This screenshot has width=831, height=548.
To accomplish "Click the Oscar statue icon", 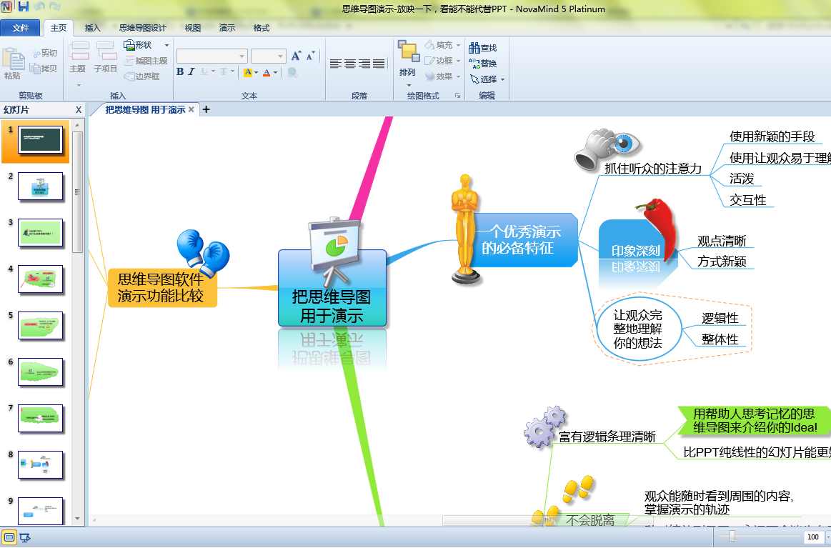I will coord(464,229).
